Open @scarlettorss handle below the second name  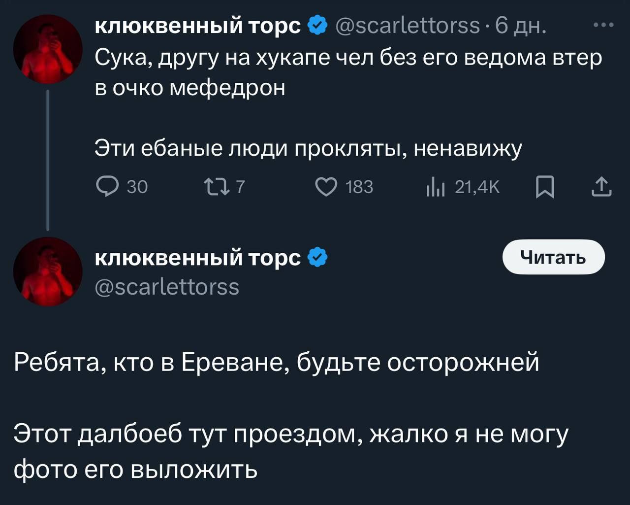tap(167, 287)
